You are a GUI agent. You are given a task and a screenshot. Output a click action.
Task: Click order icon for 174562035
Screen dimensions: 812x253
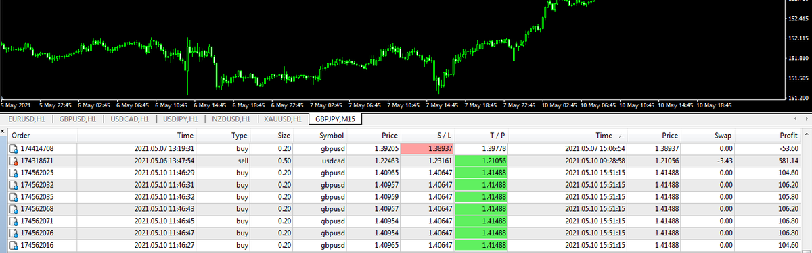(14, 197)
